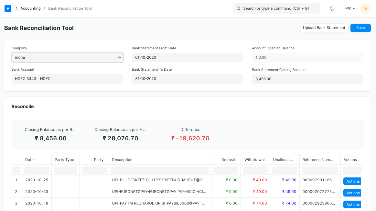
Task: Click Bank Statement Closing Balance field
Action: tap(307, 79)
